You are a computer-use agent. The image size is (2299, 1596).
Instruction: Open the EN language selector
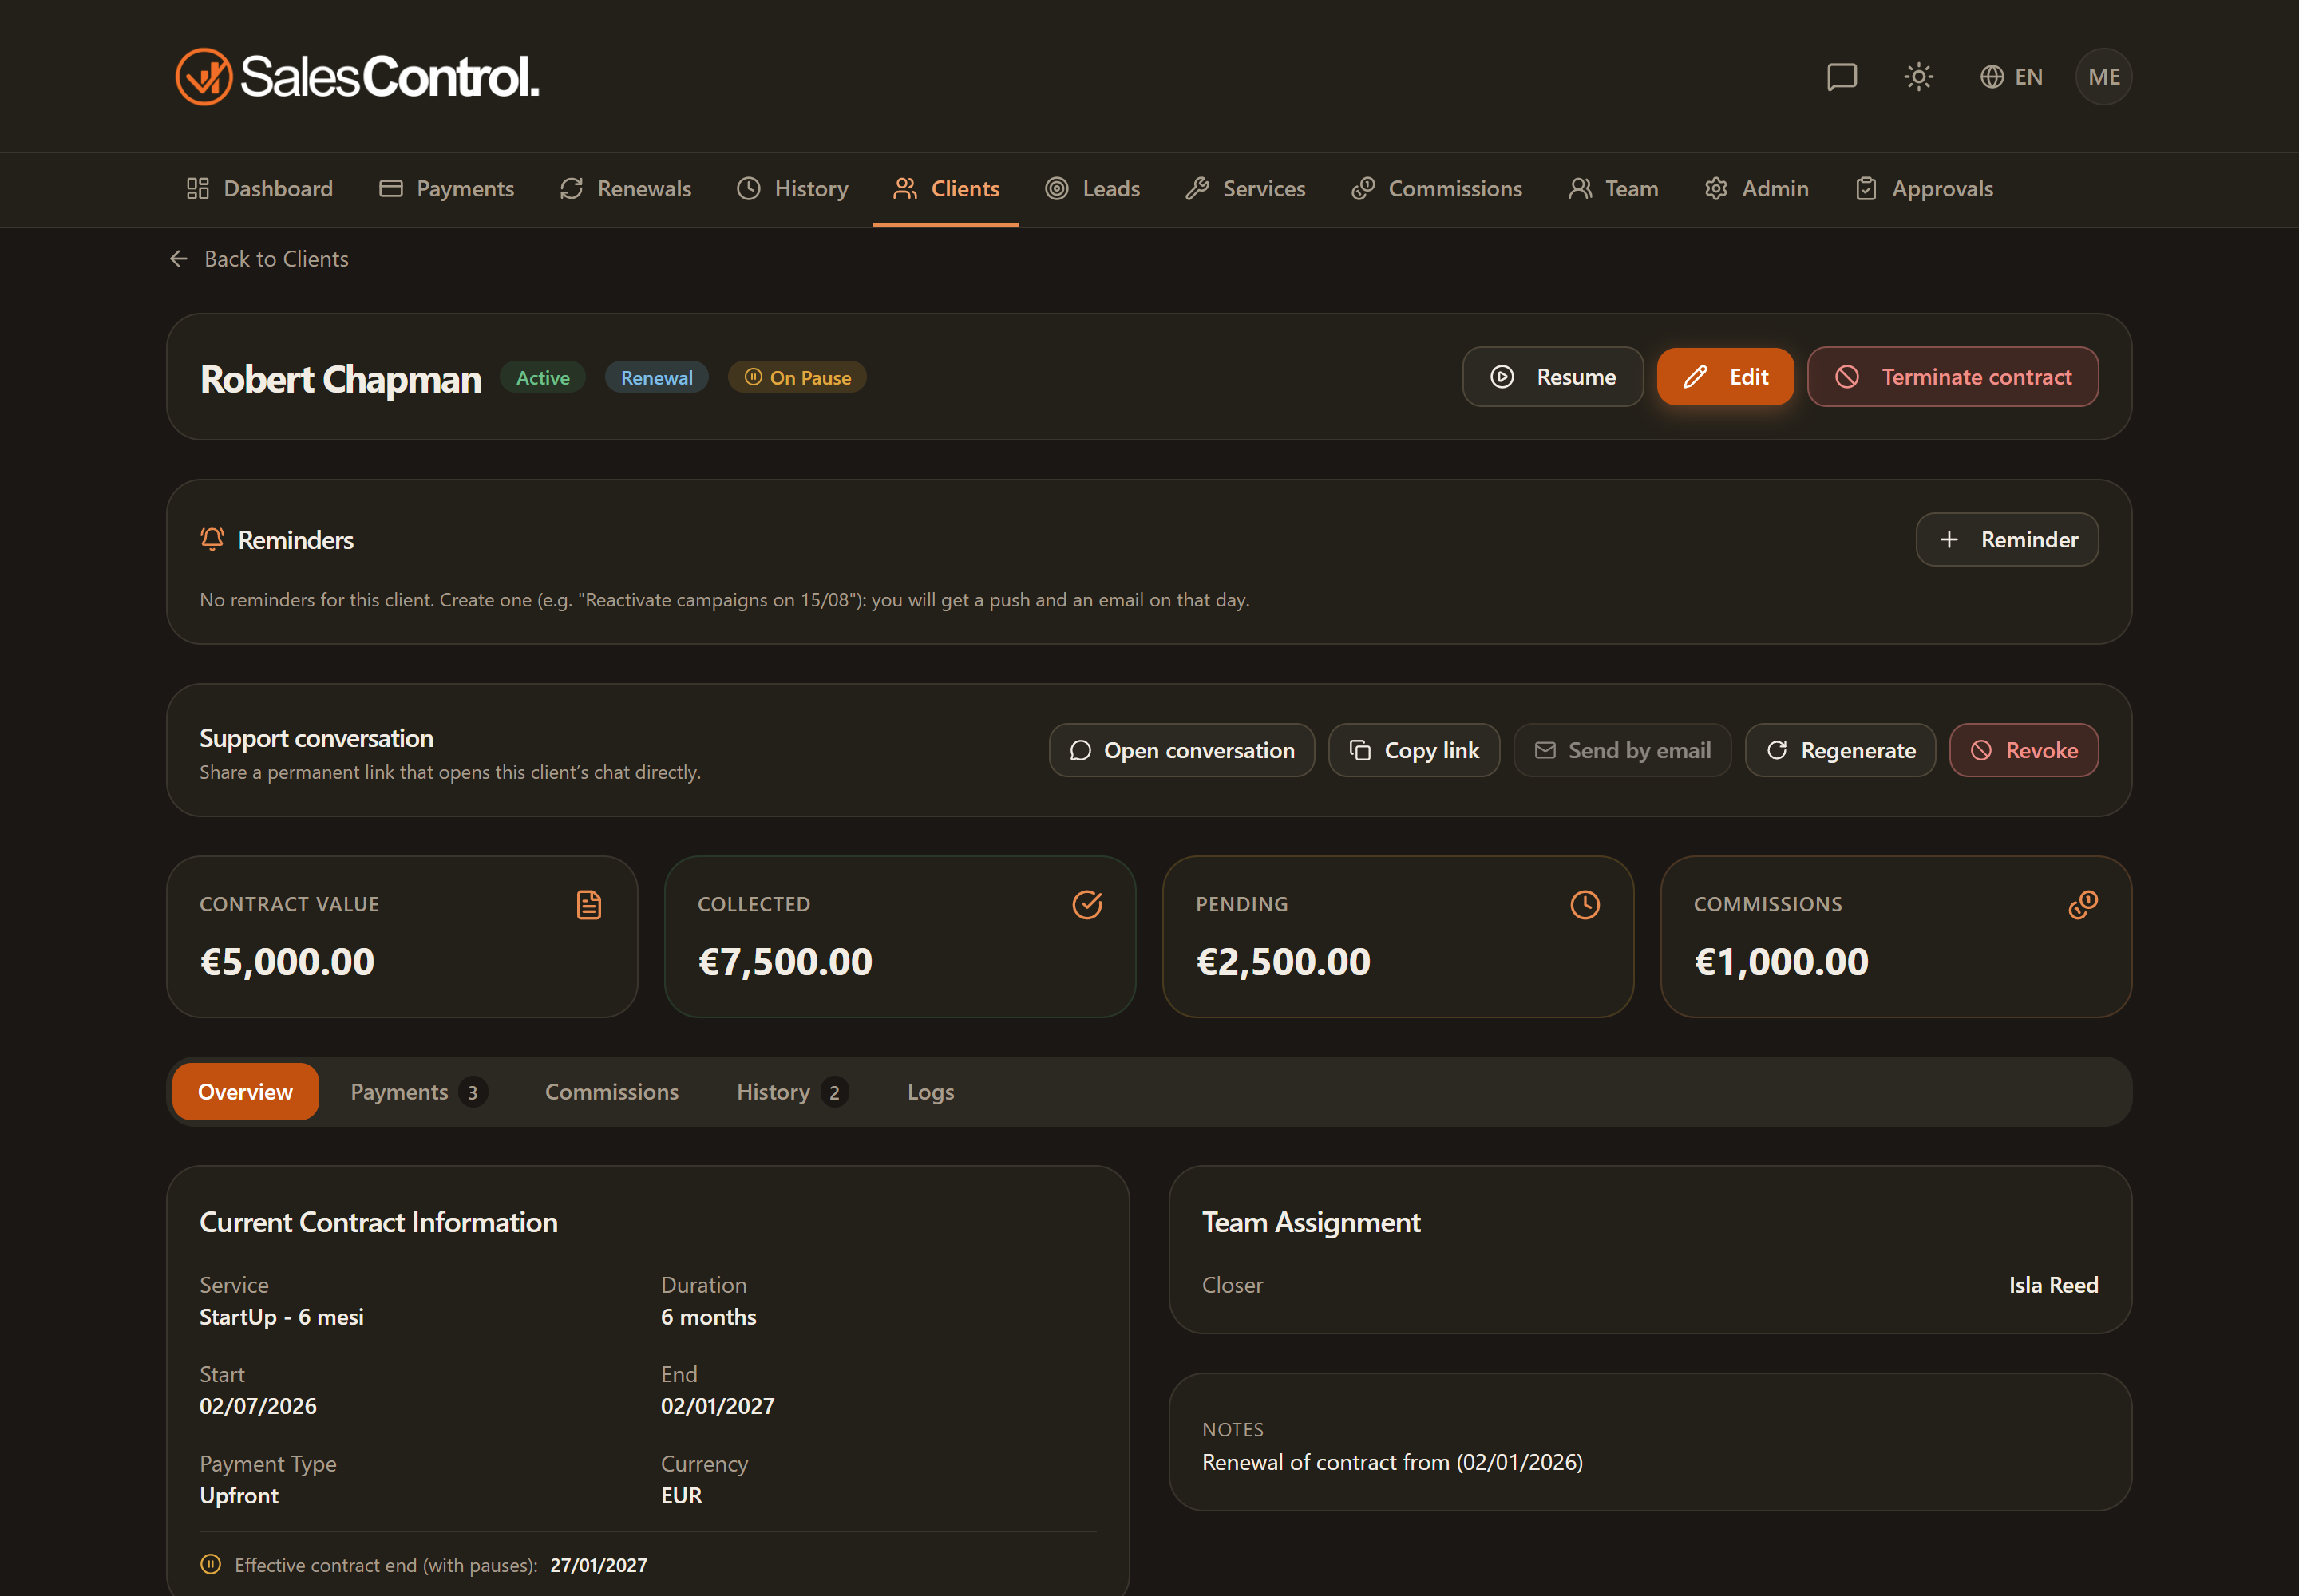point(2011,77)
